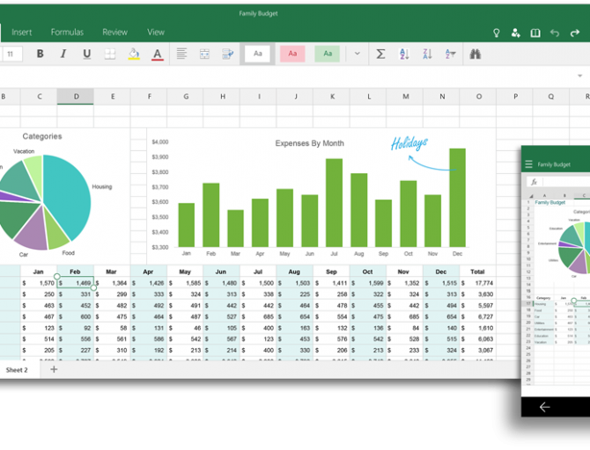The image size is (590, 450).
Task: Toggle underline formatting
Action: [86, 54]
